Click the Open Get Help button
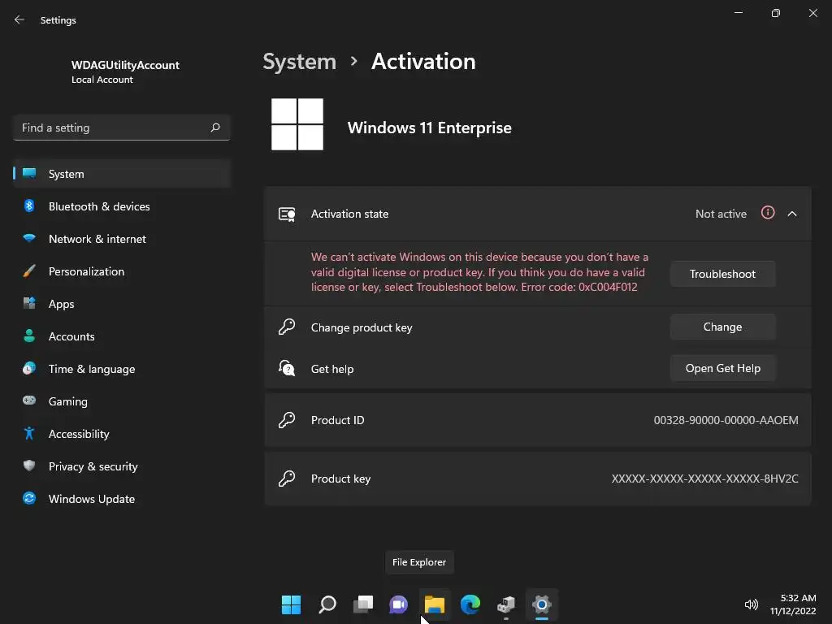This screenshot has height=624, width=832. tap(722, 368)
